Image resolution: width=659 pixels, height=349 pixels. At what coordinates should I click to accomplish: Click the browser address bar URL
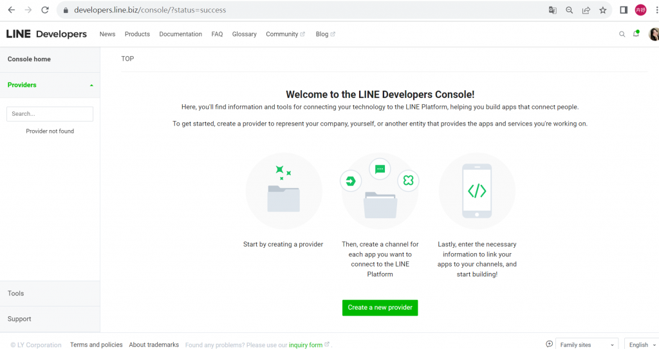150,10
